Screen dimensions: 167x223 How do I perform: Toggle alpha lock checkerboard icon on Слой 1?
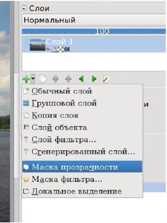click(60, 50)
